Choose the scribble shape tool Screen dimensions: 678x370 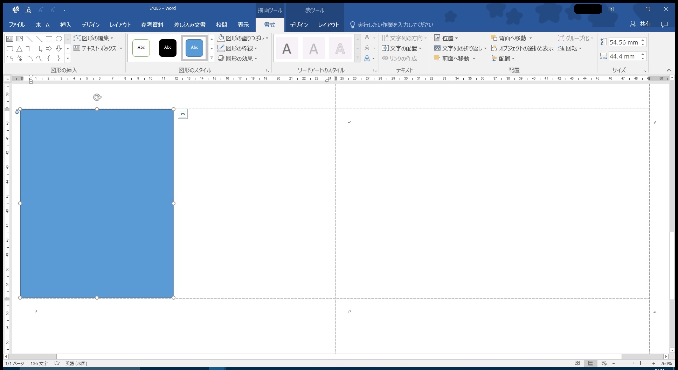pos(20,59)
